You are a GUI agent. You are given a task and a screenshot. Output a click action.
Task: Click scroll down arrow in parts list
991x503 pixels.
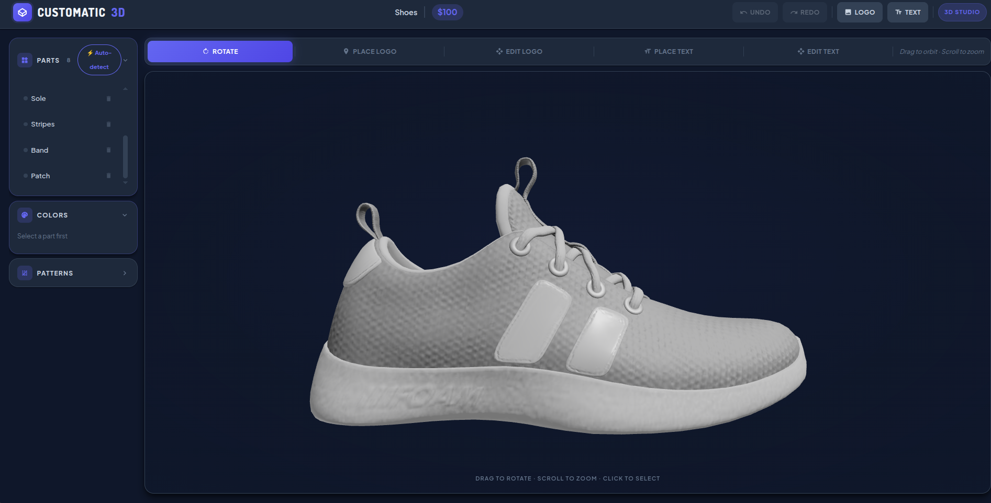click(x=125, y=183)
